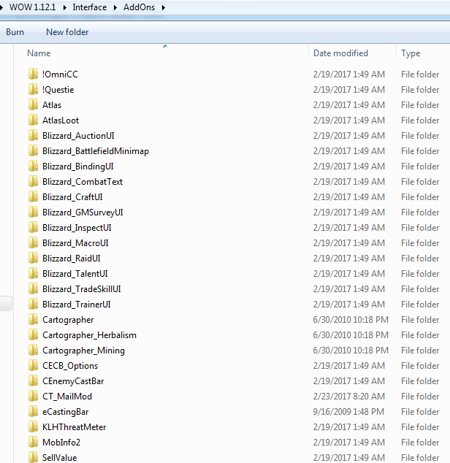
Task: Click the KLHThreatMeter folder icon
Action: (33, 427)
